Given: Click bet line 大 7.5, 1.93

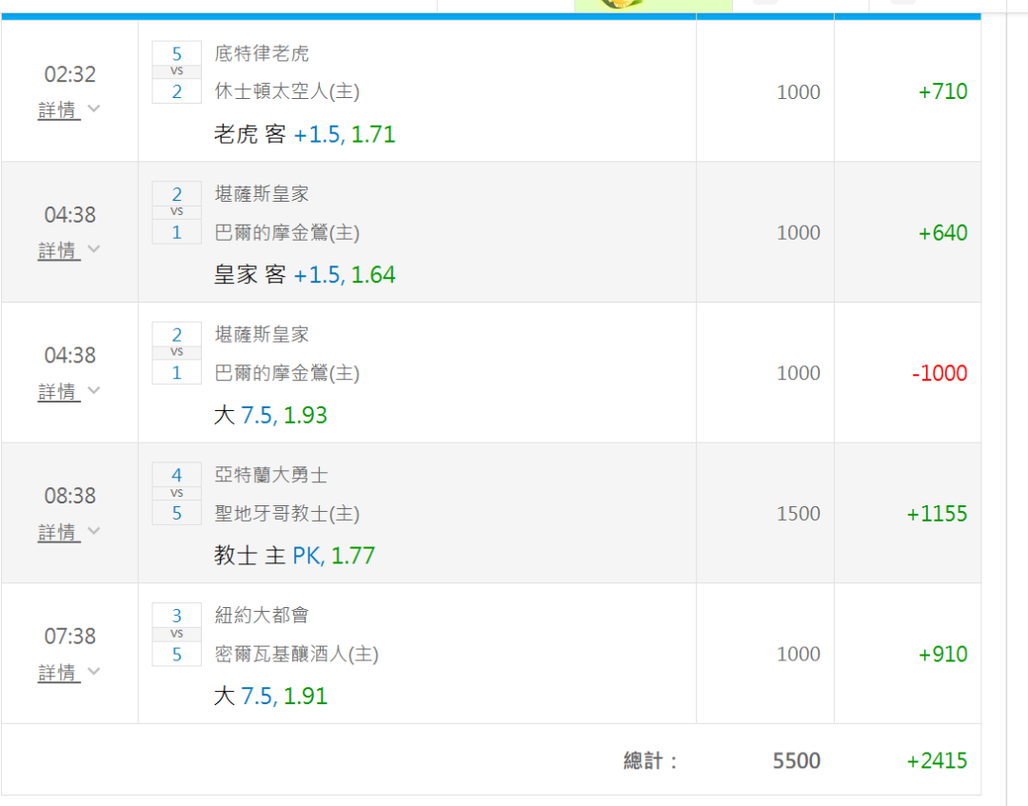Looking at the screenshot, I should tap(270, 416).
